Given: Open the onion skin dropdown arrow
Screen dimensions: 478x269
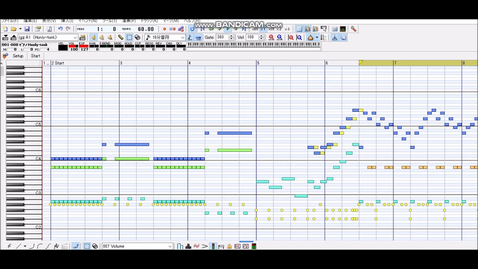Looking at the screenshot, I should pyautogui.click(x=317, y=37).
